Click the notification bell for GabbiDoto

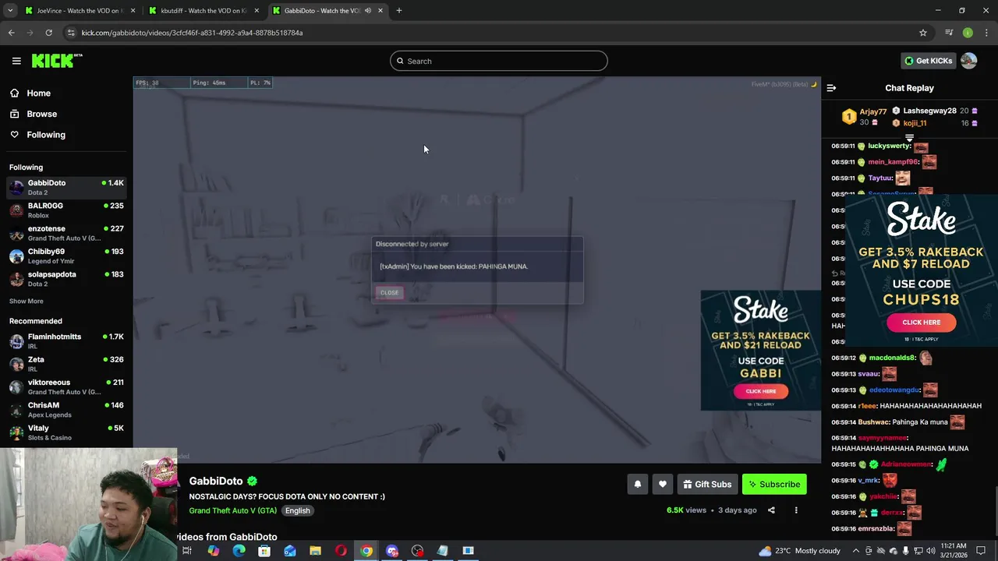tap(637, 485)
